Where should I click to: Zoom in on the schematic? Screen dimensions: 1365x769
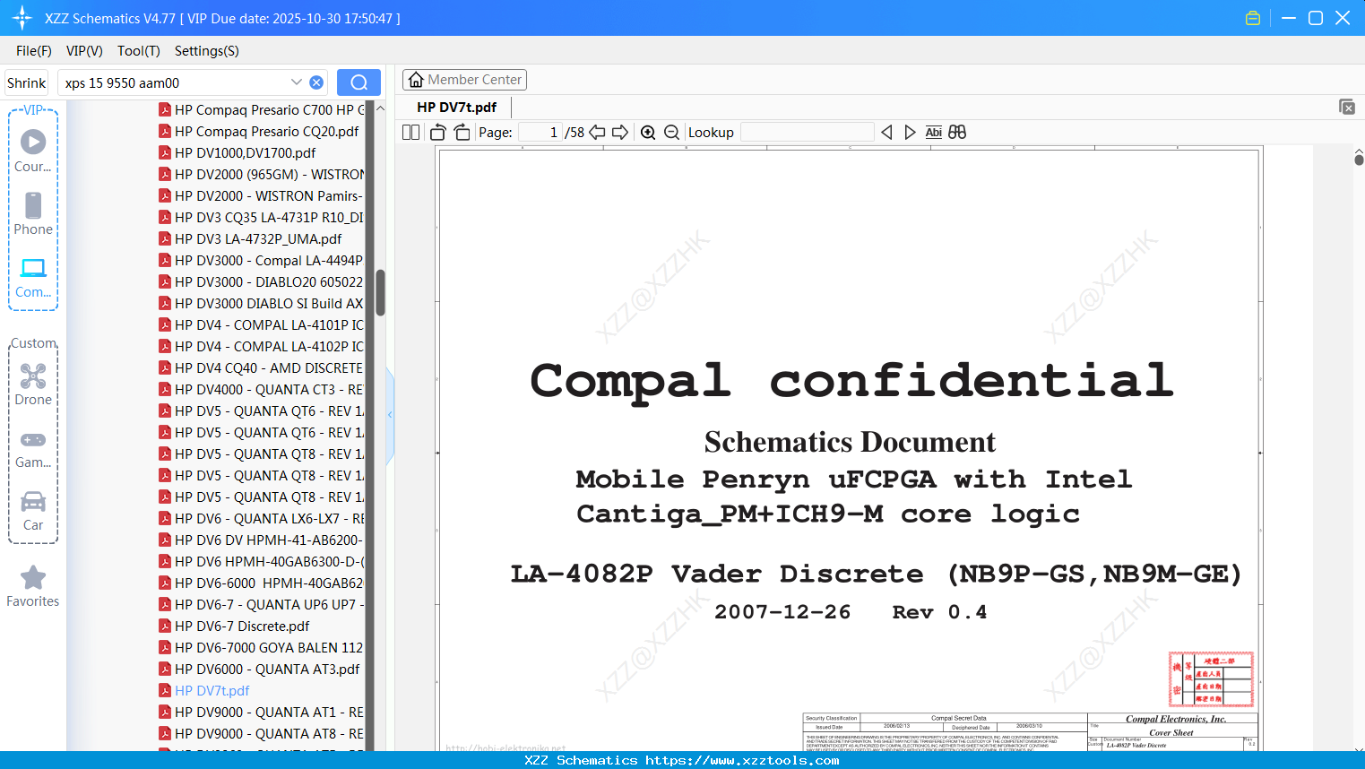pos(648,133)
